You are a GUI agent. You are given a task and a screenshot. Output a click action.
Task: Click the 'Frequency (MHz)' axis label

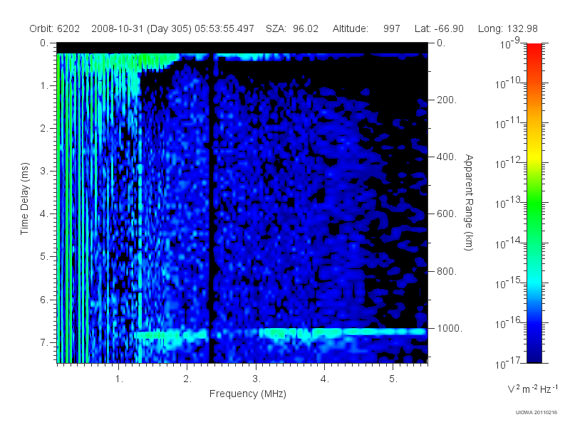click(x=247, y=394)
